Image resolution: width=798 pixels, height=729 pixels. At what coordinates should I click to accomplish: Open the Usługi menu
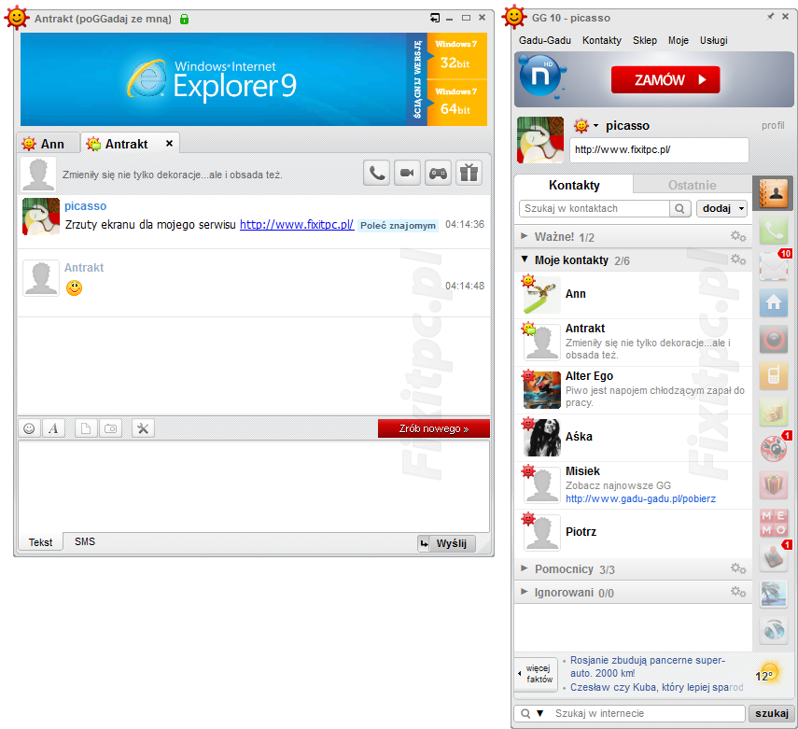(713, 40)
